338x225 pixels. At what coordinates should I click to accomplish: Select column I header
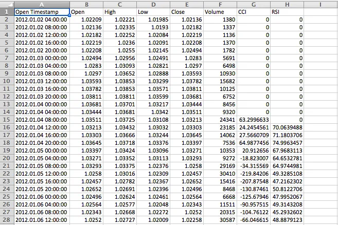[x=321, y=5]
